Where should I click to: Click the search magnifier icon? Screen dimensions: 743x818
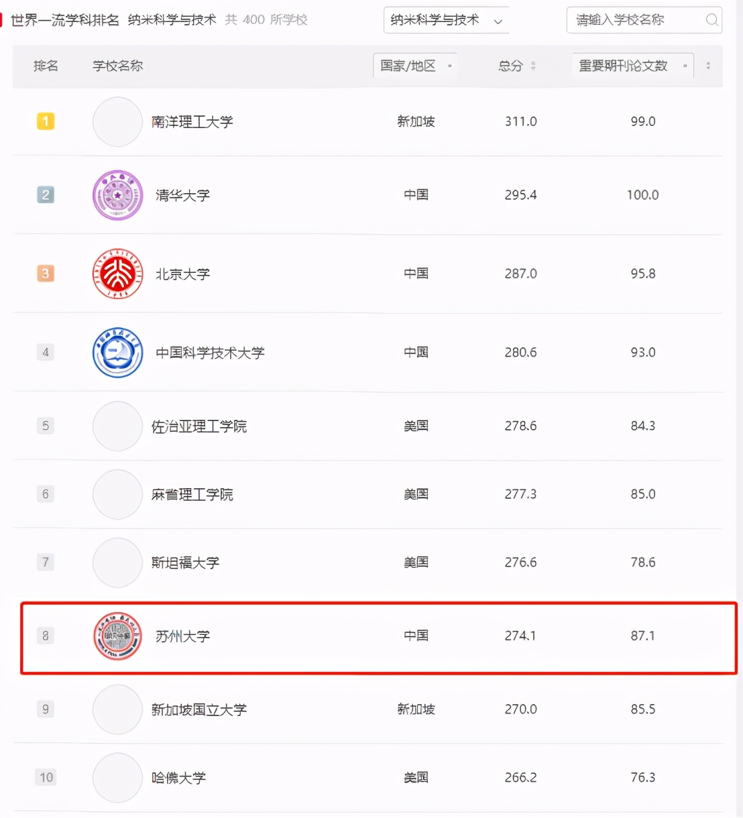click(x=711, y=20)
